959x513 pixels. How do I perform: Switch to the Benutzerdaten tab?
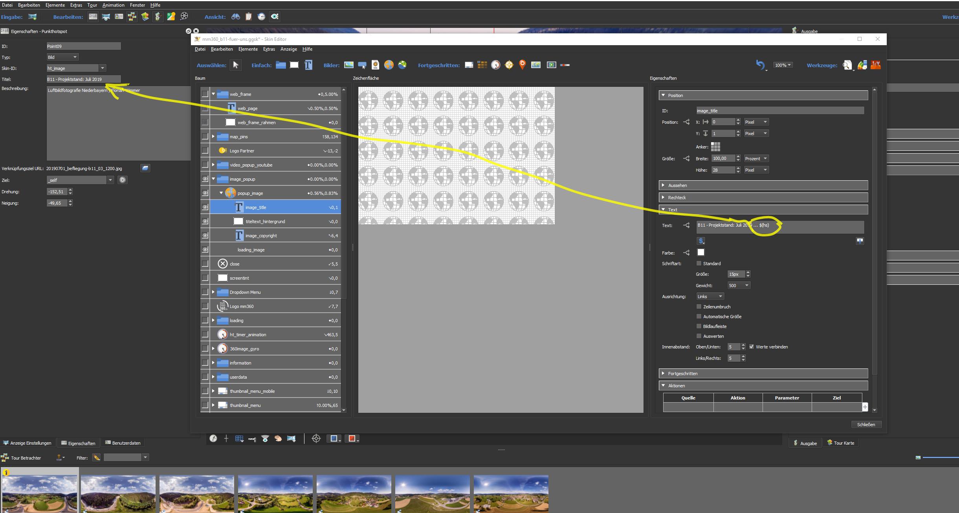click(123, 443)
